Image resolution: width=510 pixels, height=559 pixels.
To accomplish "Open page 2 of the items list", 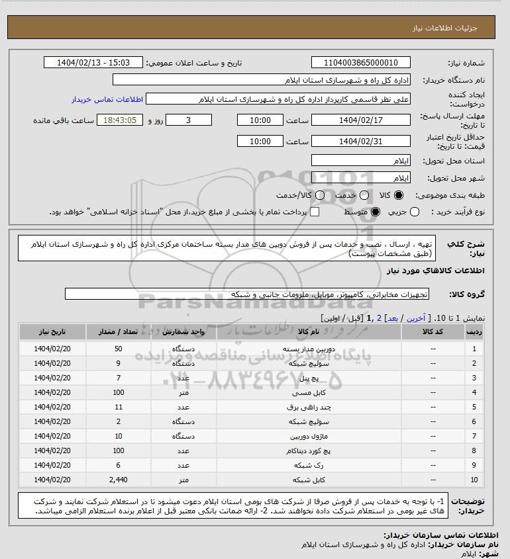I will click(x=379, y=318).
